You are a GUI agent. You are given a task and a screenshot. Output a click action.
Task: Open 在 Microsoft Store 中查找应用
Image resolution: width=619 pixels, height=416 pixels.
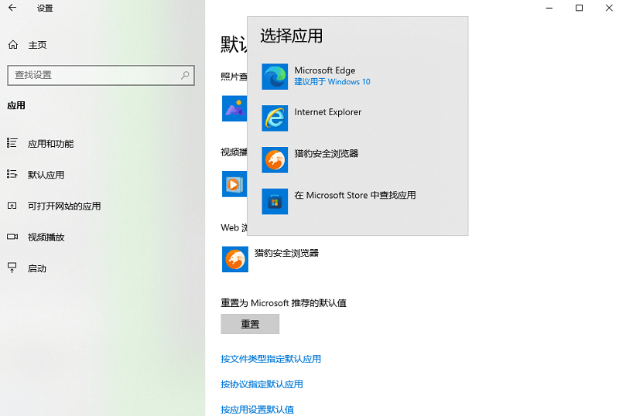coord(355,195)
